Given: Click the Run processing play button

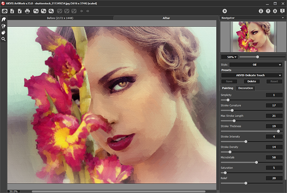Looking at the screenshot, I should click(x=224, y=11).
